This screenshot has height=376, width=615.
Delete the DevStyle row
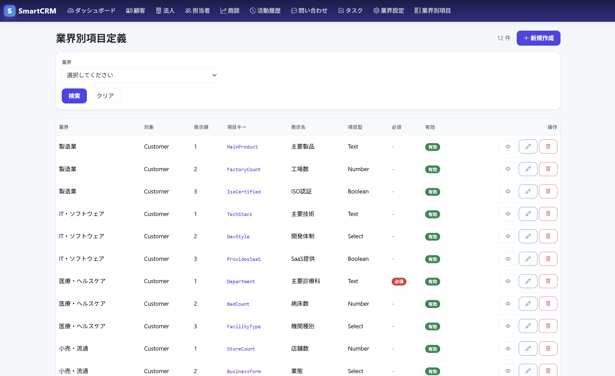click(548, 236)
